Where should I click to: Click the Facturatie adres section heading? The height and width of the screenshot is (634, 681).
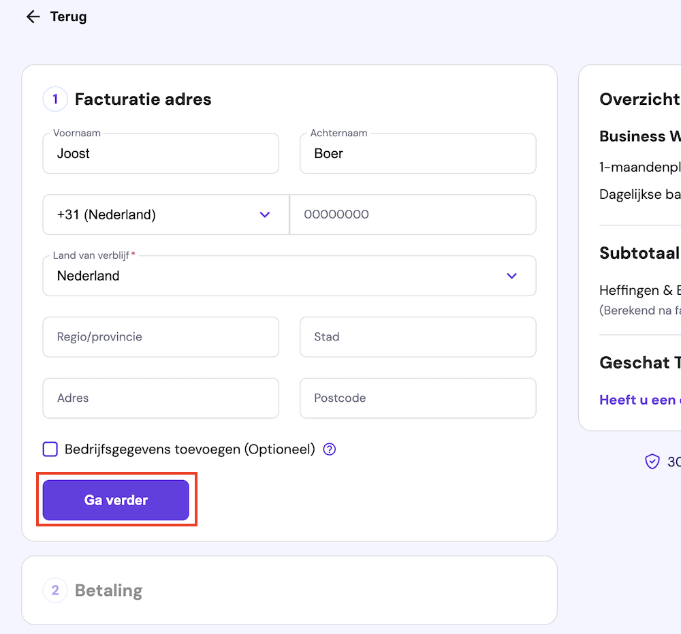coord(143,99)
